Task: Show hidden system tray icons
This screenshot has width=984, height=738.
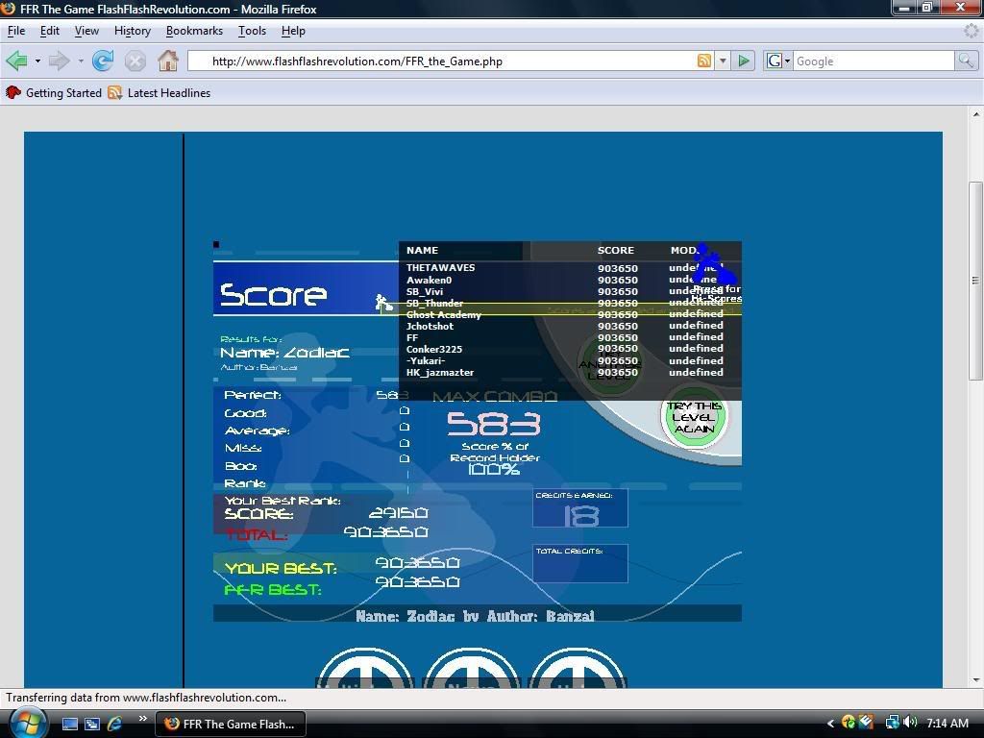Action: click(830, 723)
